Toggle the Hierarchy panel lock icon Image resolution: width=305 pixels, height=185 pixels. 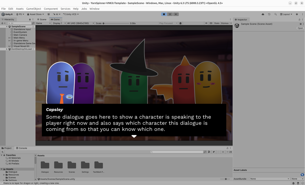pyautogui.click(x=30, y=19)
